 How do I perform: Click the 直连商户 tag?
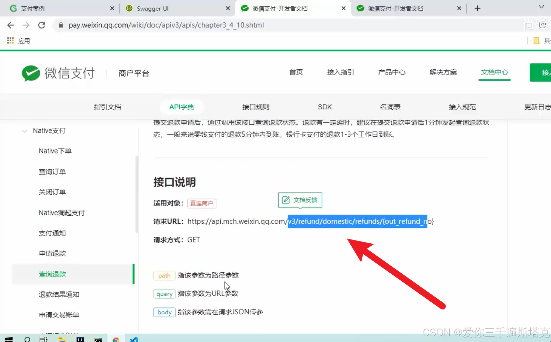coord(202,203)
